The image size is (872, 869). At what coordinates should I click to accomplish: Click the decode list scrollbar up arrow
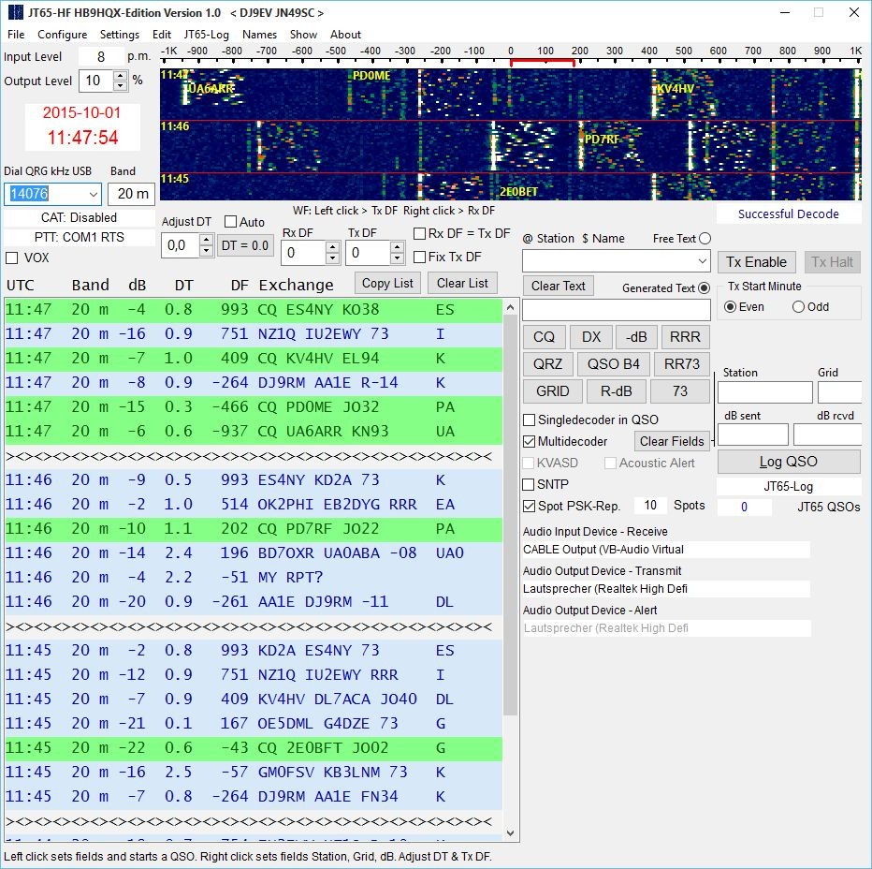click(511, 307)
